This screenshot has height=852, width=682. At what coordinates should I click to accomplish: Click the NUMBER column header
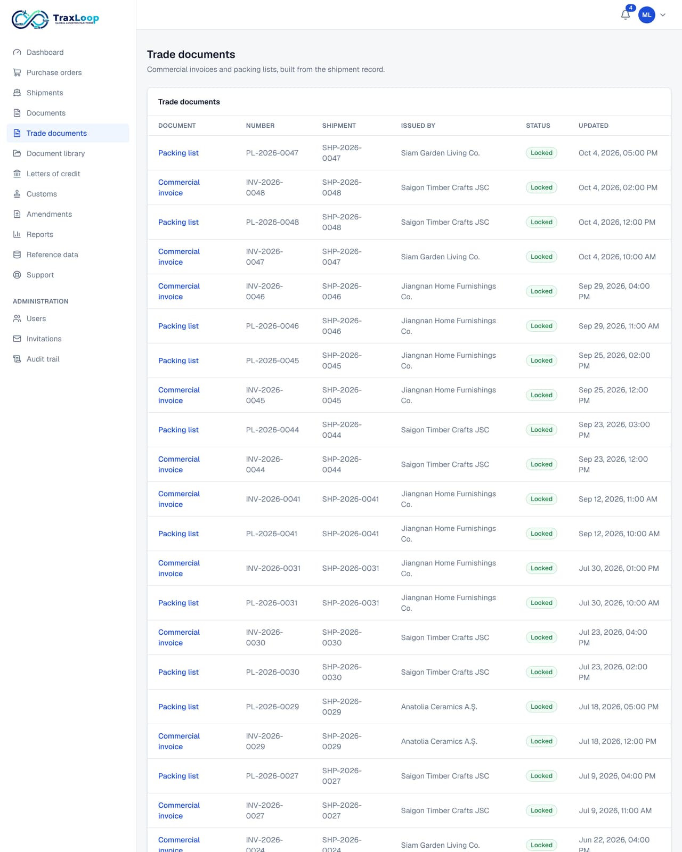260,126
